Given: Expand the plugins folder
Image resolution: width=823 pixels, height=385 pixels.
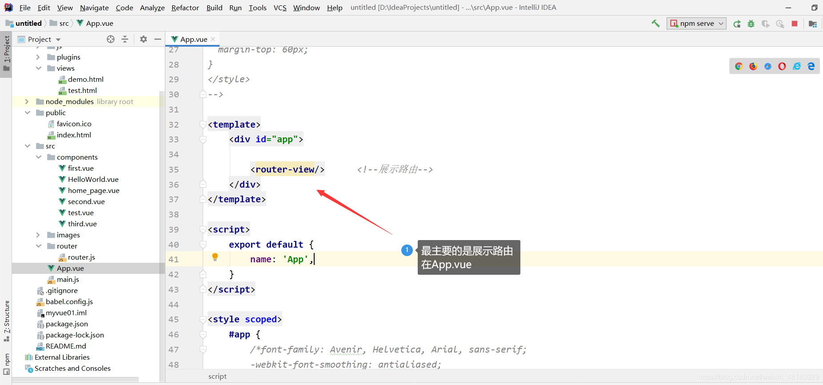Looking at the screenshot, I should coord(38,57).
